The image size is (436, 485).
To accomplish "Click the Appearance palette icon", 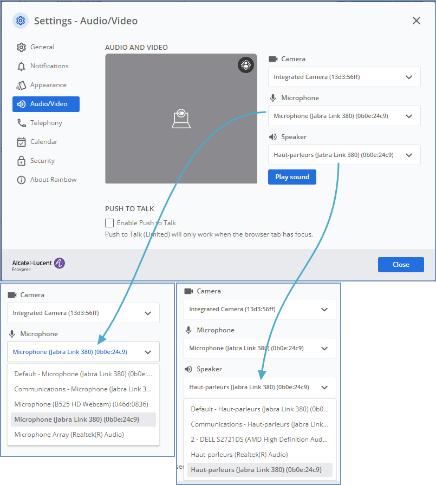I will click(x=21, y=85).
